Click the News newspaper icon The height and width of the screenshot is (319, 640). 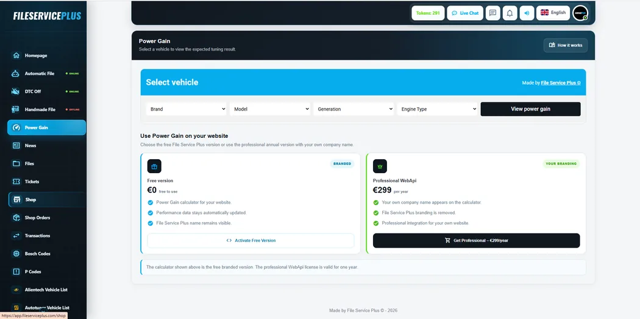[x=16, y=145]
